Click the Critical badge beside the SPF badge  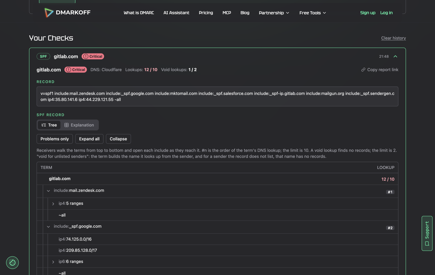[93, 56]
